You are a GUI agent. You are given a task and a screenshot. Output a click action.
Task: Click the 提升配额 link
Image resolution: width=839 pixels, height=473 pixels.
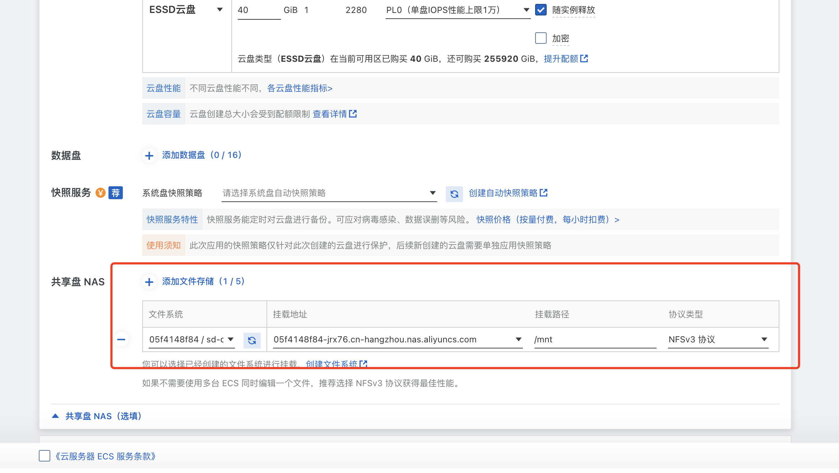click(x=561, y=58)
